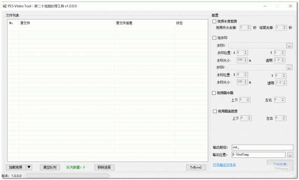
Task: Click the 队列数量: 0 queue count label
Action: click(x=76, y=168)
